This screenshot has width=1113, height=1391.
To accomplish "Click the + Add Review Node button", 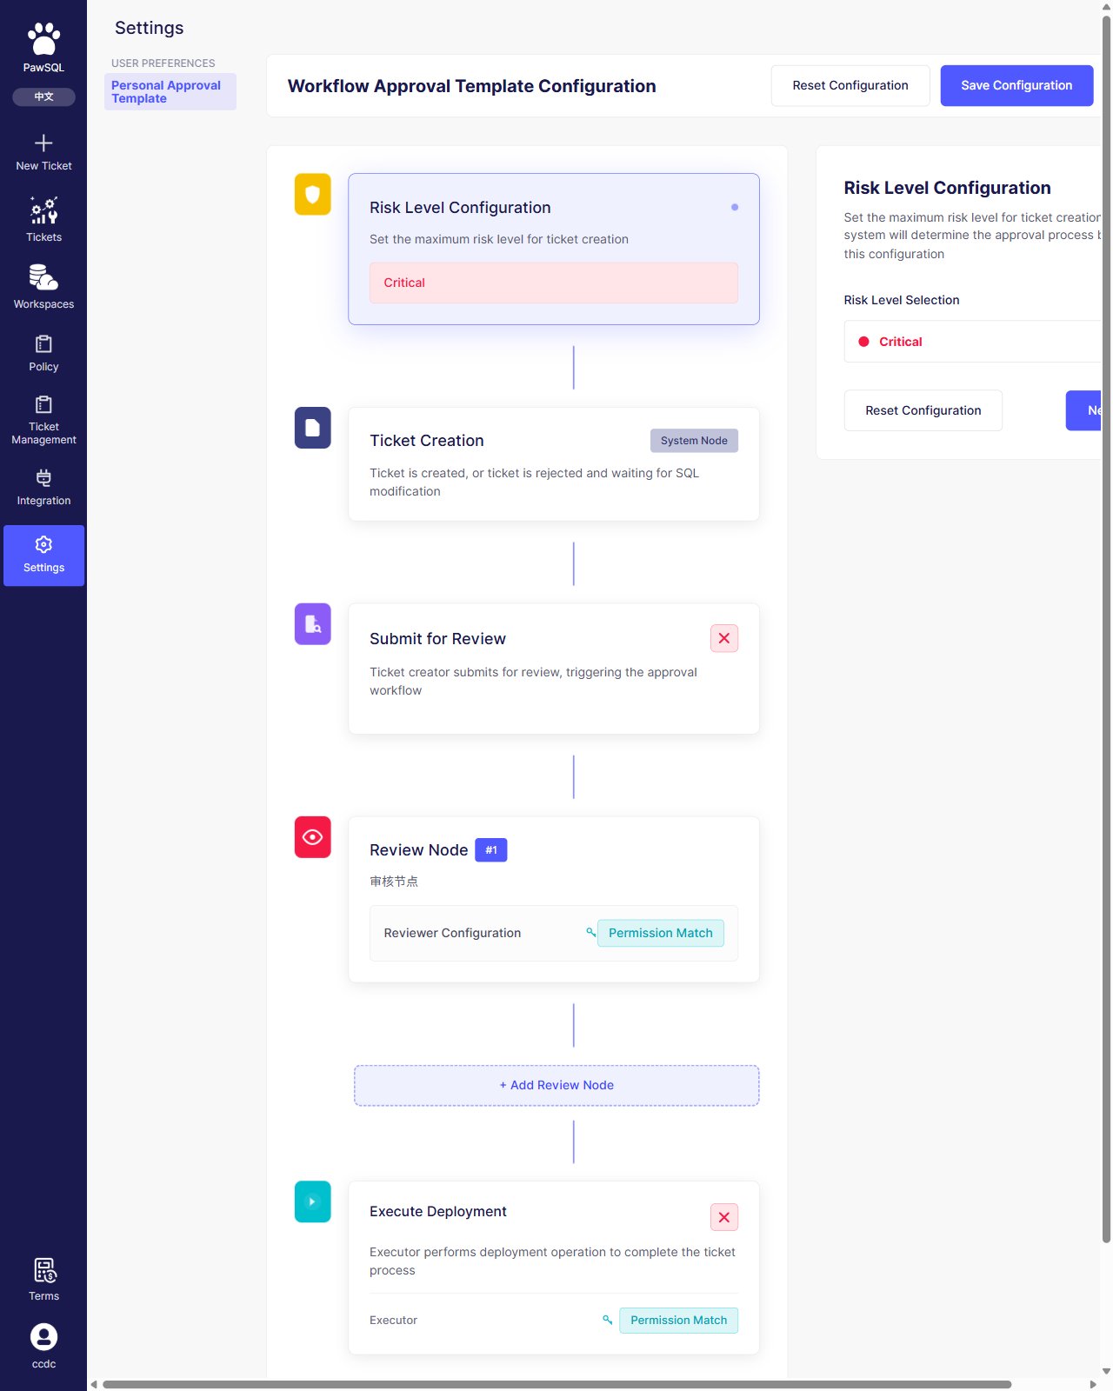I will [x=556, y=1085].
